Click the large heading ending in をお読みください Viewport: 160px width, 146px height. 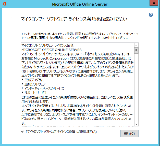[x=73, y=19]
